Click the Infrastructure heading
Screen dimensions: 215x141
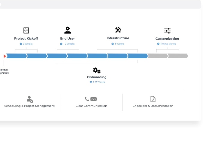point(118,38)
